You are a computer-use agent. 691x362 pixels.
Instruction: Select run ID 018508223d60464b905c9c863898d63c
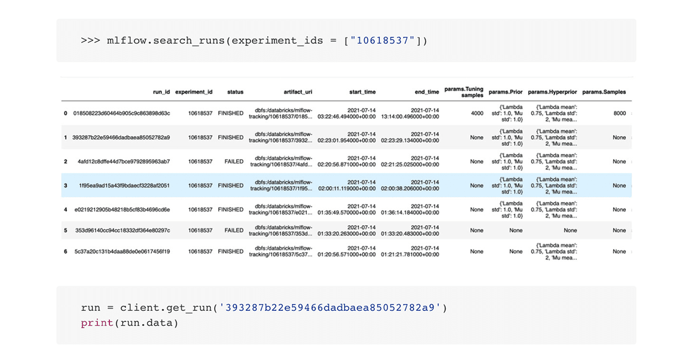pos(122,114)
